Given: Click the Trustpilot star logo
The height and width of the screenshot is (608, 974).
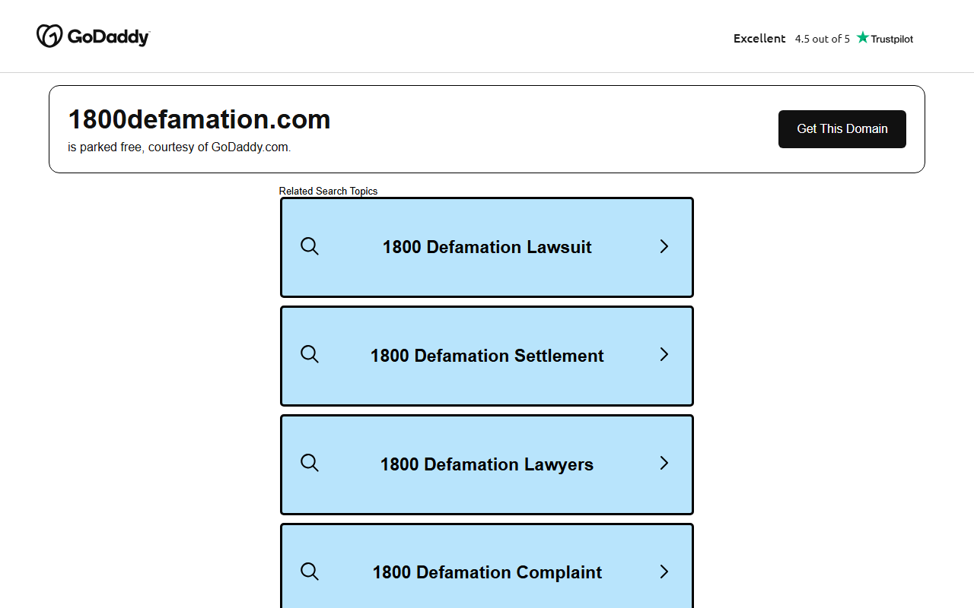Looking at the screenshot, I should 884,38.
